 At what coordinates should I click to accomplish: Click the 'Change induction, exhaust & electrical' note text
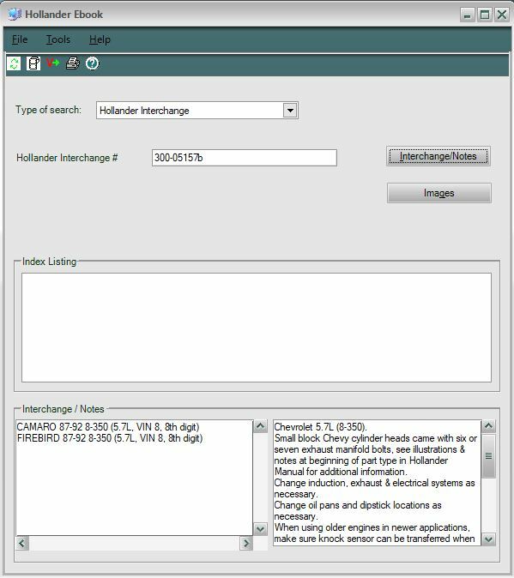pyautogui.click(x=375, y=483)
